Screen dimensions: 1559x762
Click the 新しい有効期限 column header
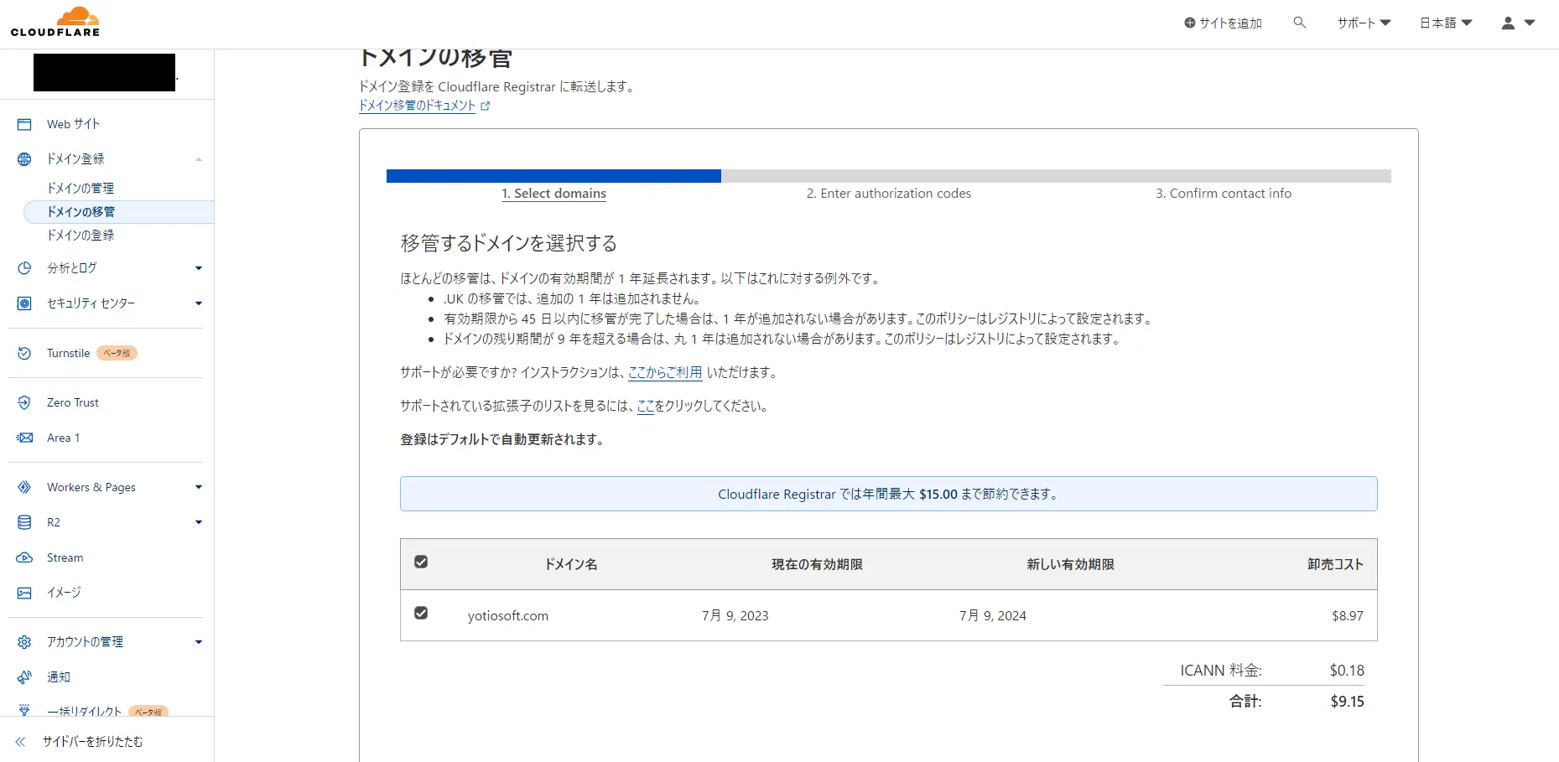(x=1070, y=564)
